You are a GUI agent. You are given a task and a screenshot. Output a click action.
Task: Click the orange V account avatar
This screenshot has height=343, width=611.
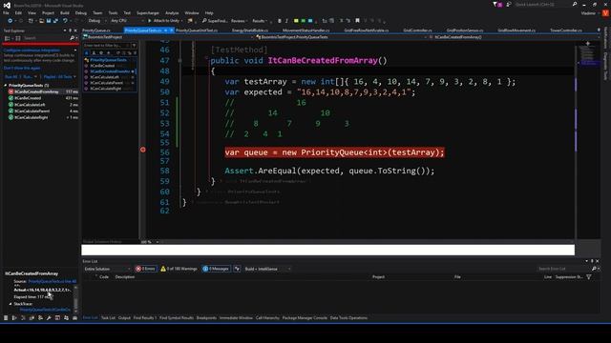point(605,12)
